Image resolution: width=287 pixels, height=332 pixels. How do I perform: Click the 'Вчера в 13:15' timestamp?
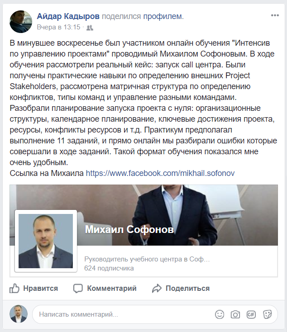58,27
